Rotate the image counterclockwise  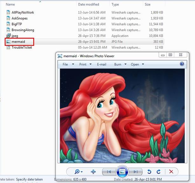pos(150,172)
